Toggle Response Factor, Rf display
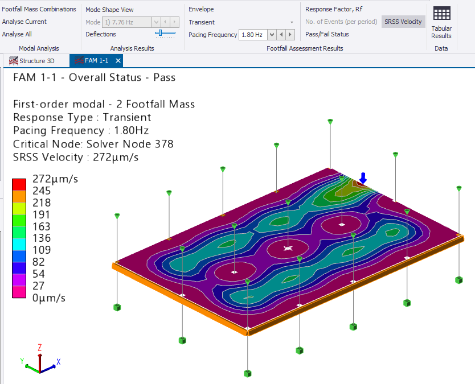The width and height of the screenshot is (475, 384). pos(333,9)
